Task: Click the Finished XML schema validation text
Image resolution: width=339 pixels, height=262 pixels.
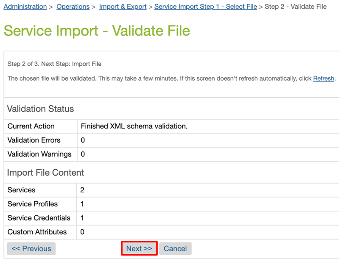Action: 134,126
